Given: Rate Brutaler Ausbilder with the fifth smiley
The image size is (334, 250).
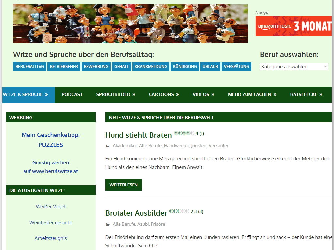Looking at the screenshot, I should (187, 211).
